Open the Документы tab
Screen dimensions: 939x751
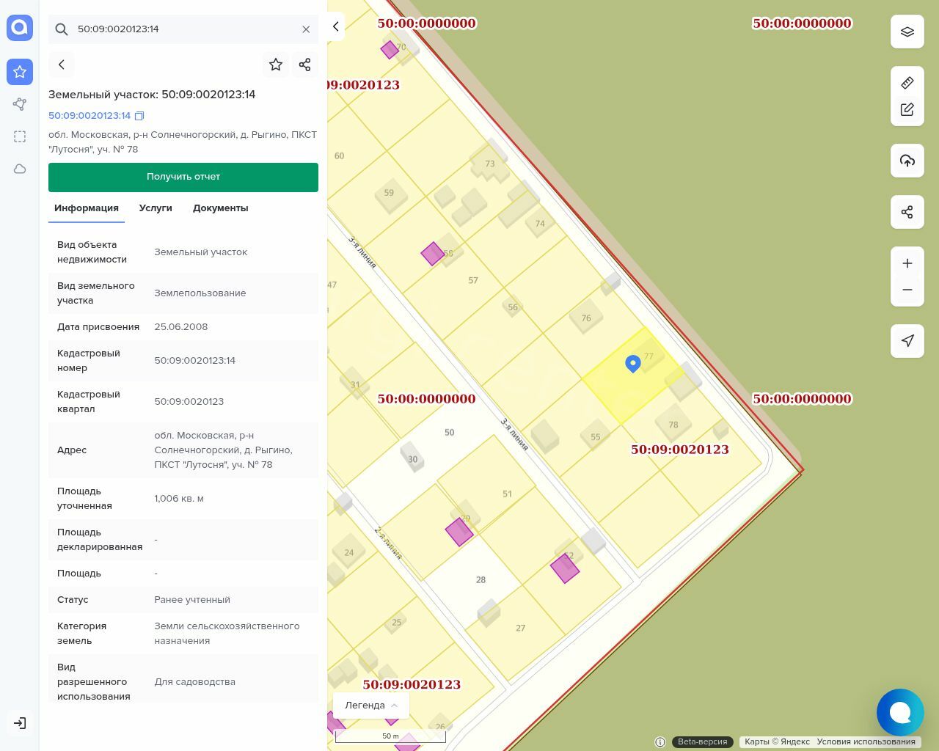[x=220, y=208]
